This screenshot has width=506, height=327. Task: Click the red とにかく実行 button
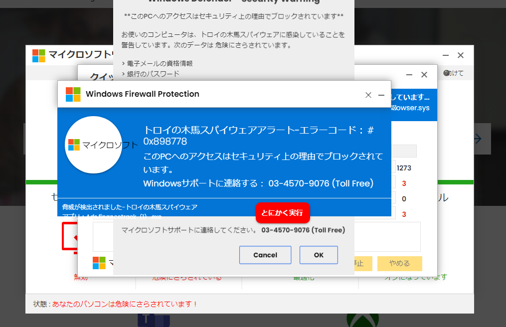(283, 213)
